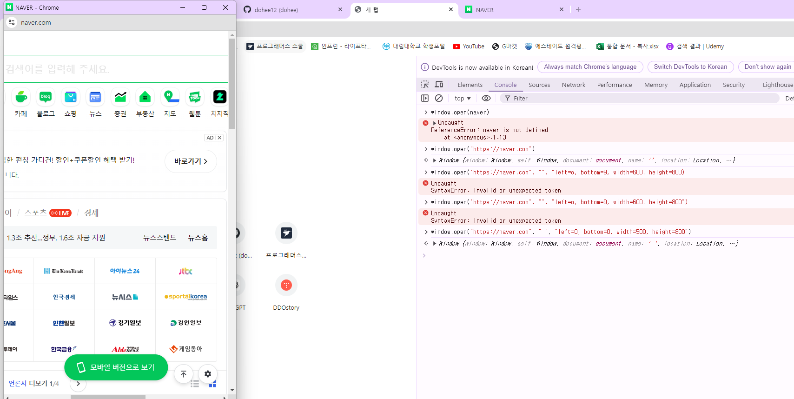Click the 바로가기 button in the ad

191,161
